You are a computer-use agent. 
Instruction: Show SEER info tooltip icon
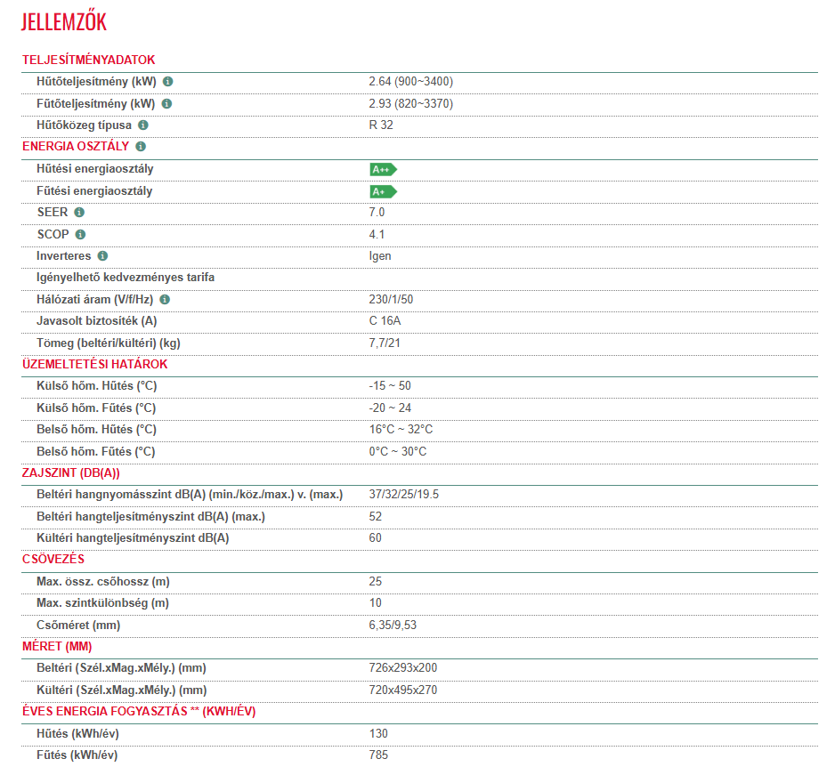79,213
